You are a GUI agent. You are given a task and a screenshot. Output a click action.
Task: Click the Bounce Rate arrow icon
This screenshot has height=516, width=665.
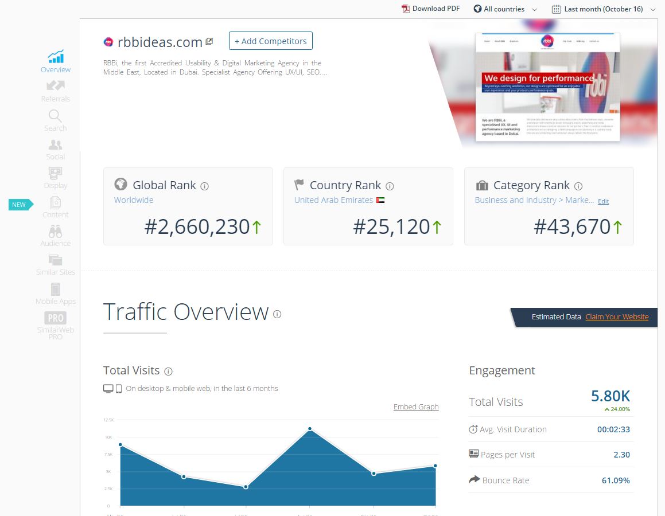click(x=475, y=479)
